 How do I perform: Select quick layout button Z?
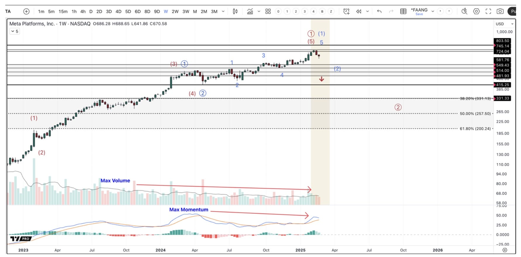(331, 11)
